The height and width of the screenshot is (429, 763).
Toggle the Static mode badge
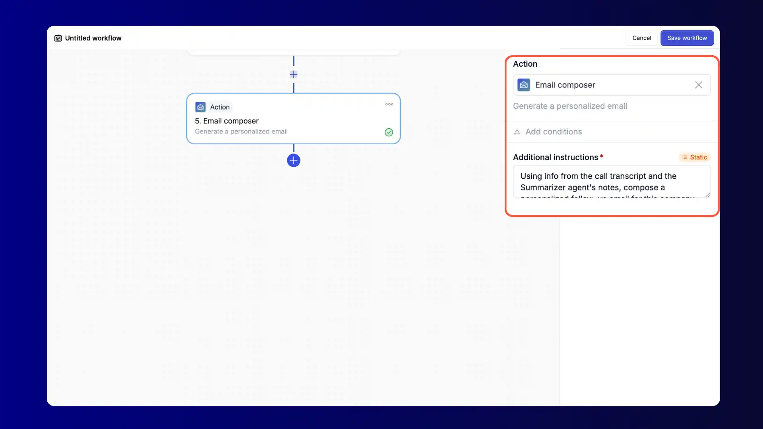(x=695, y=157)
